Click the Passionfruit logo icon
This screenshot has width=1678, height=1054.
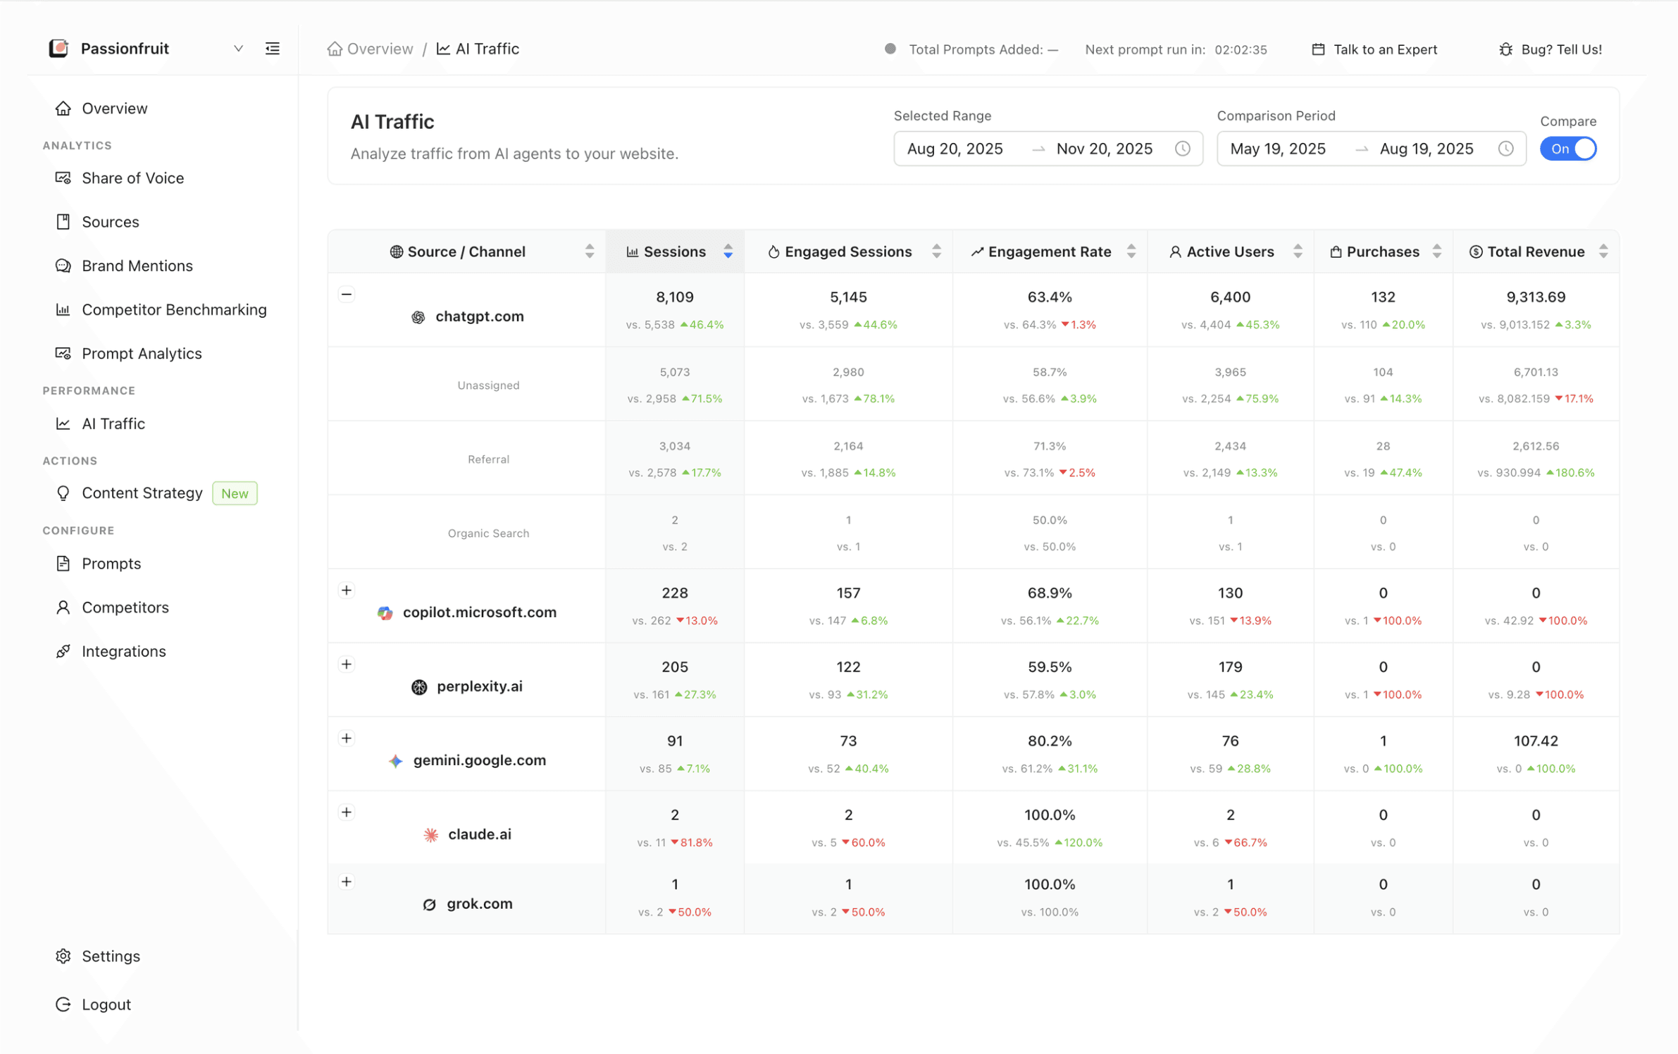(x=59, y=48)
